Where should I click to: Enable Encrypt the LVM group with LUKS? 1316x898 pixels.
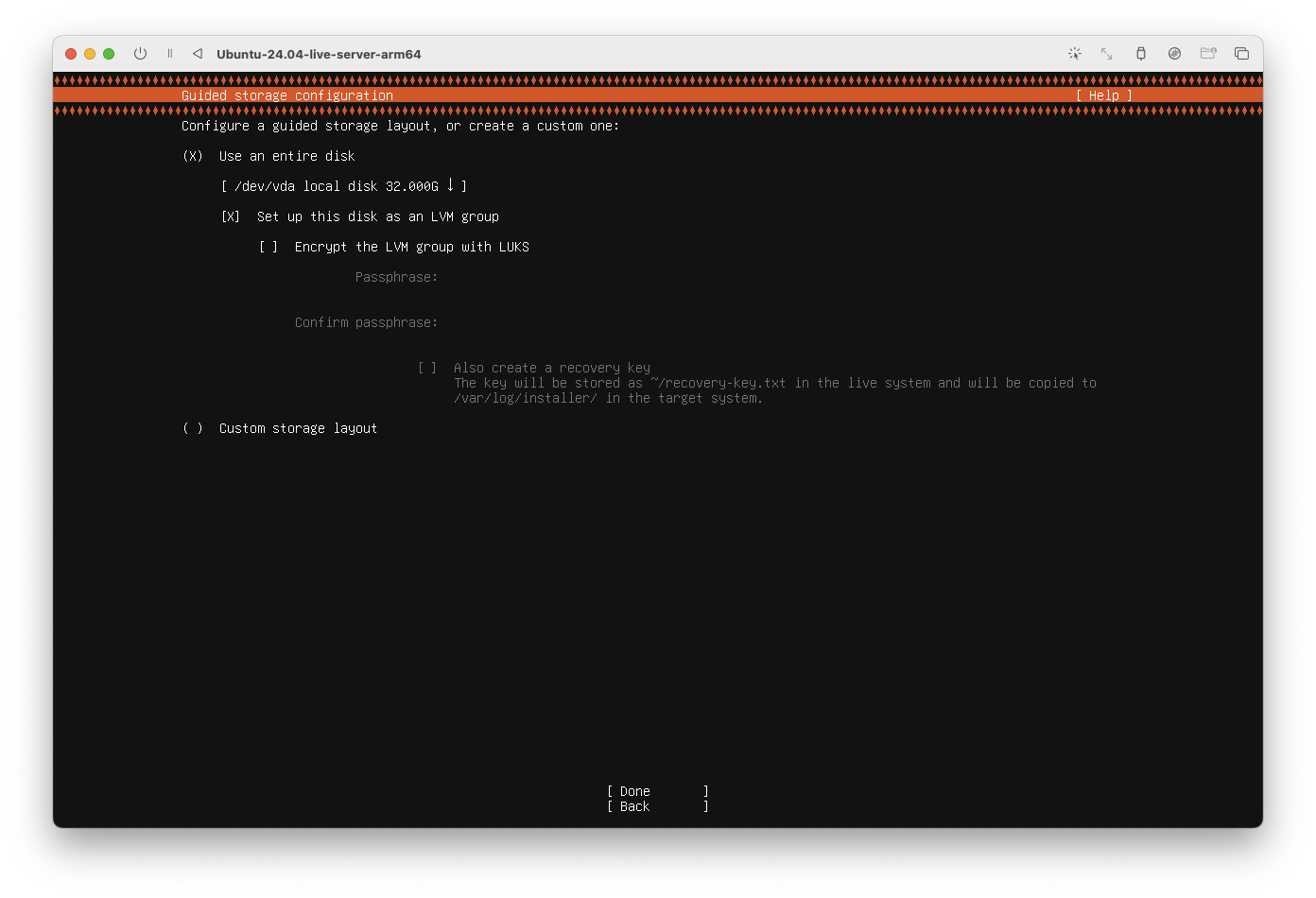(268, 247)
